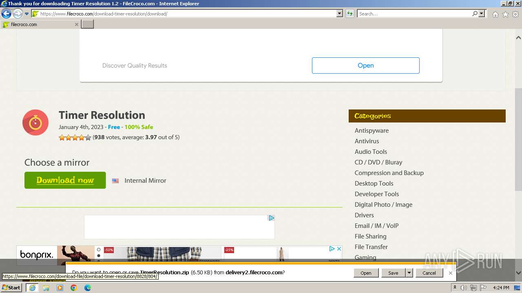
Task: Launch the media player taskbar icon
Action: [x=60, y=288]
